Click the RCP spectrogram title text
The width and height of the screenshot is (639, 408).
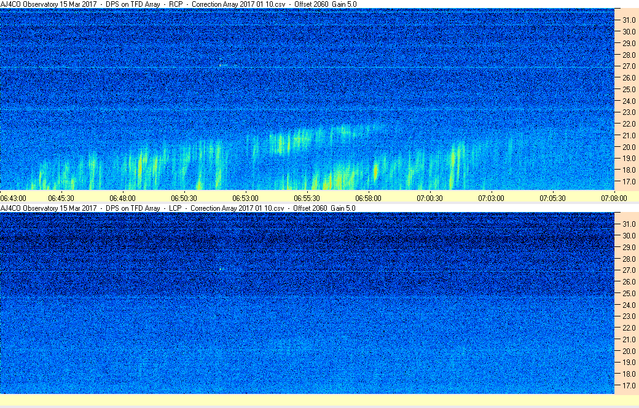coord(179,4)
